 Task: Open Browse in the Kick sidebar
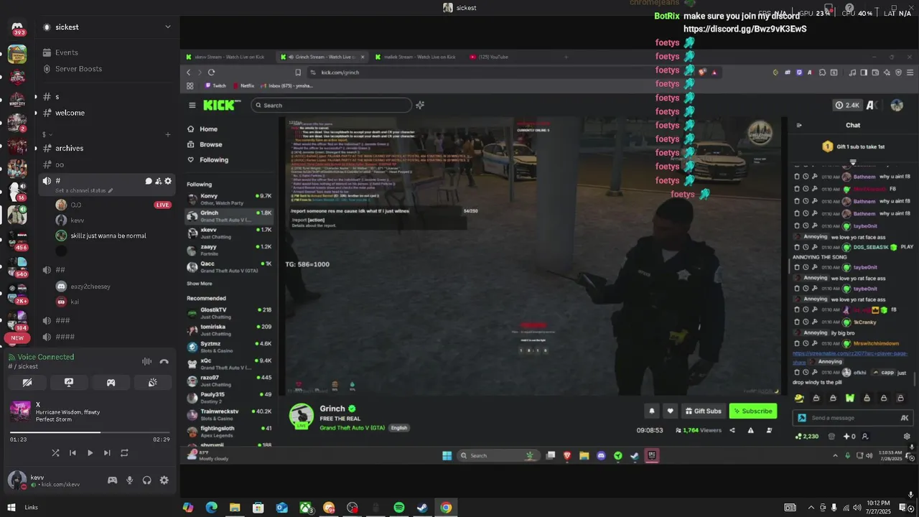point(205,144)
